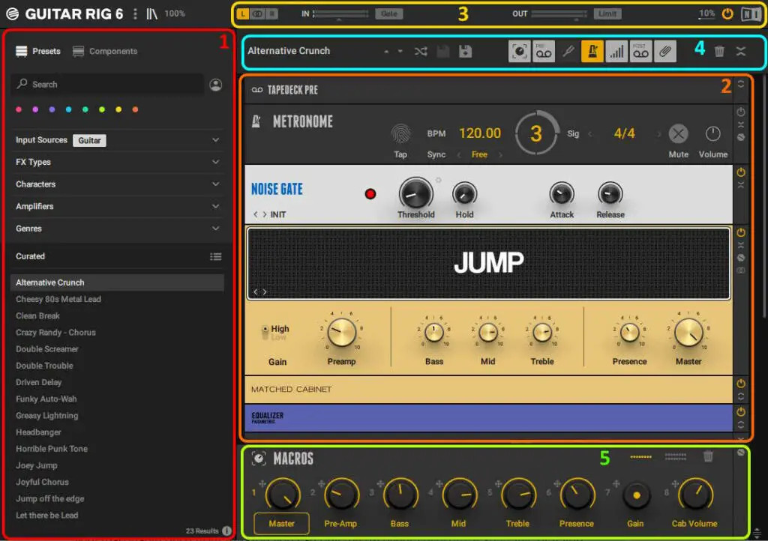Screen dimensions: 768x541
Task: Select next preset with the down arrow
Action: (400, 51)
